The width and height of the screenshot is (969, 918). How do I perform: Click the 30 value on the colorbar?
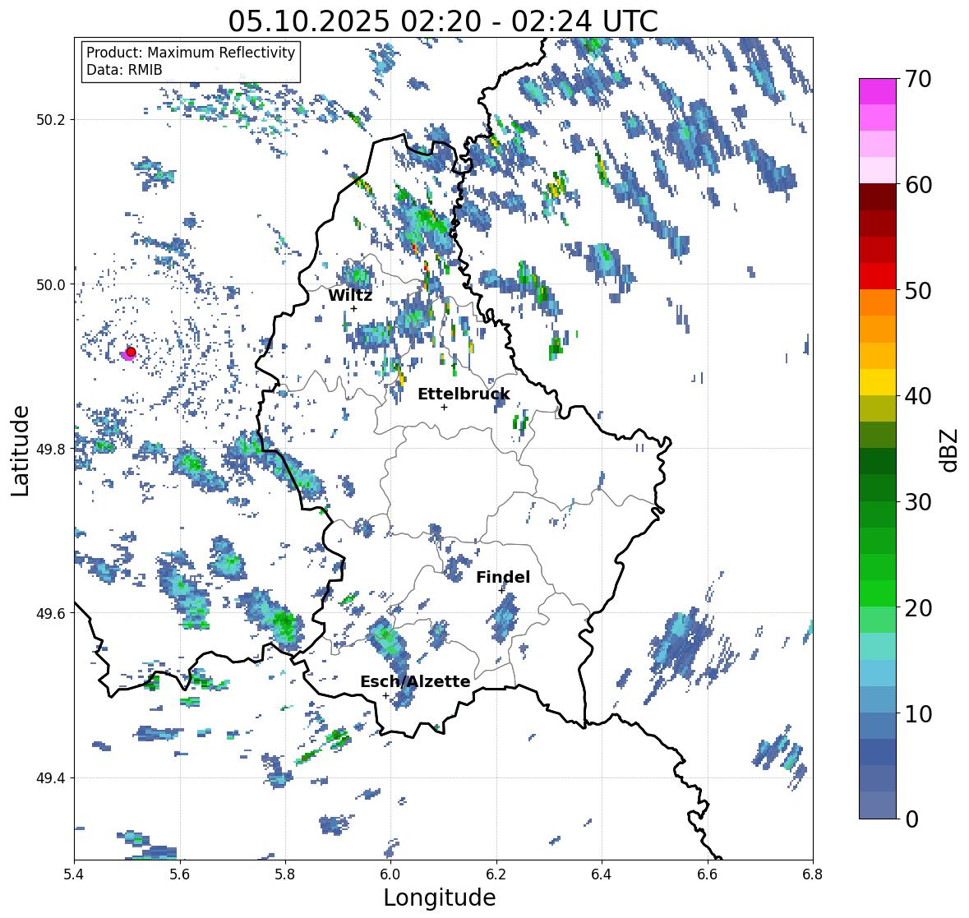point(918,502)
